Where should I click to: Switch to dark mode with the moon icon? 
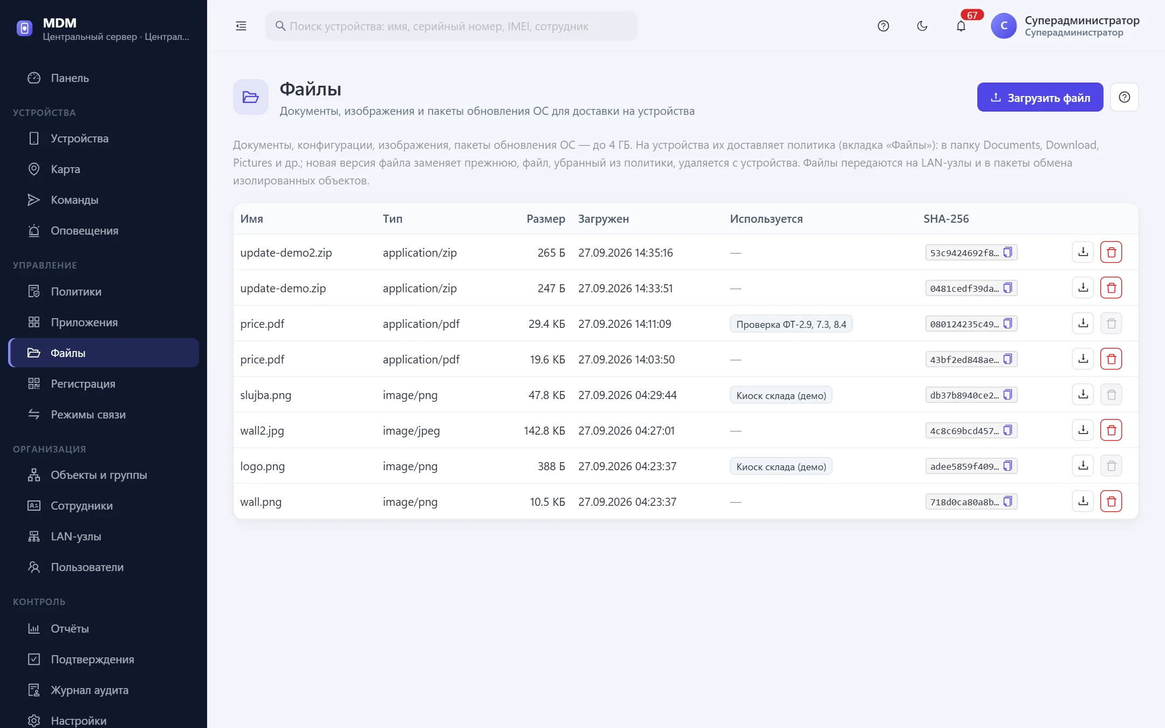click(x=922, y=26)
